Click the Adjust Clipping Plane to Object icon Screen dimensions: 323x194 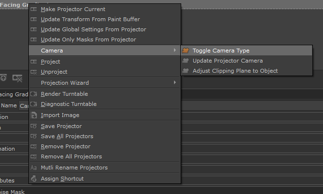pos(186,71)
